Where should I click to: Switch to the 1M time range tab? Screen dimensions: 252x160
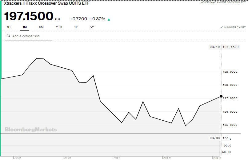pos(25,27)
